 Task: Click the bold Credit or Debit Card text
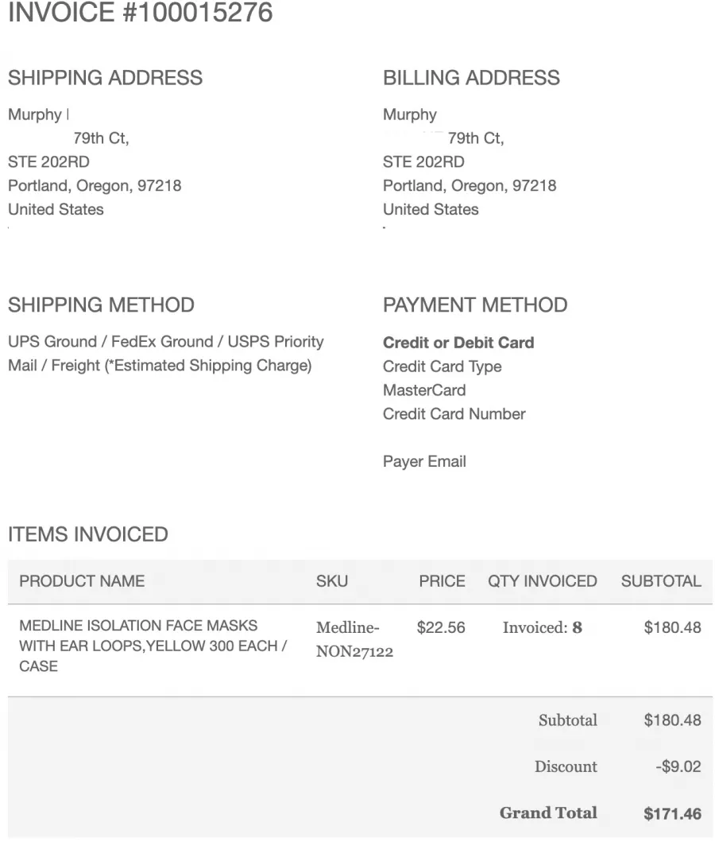(458, 343)
